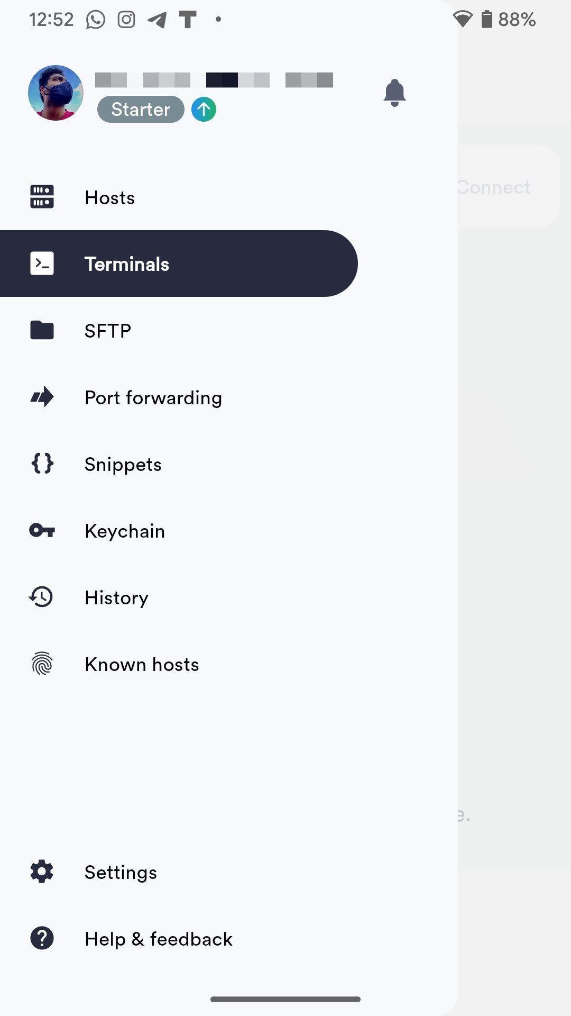The image size is (571, 1016).
Task: Select the Hosts servers icon
Action: 42,196
